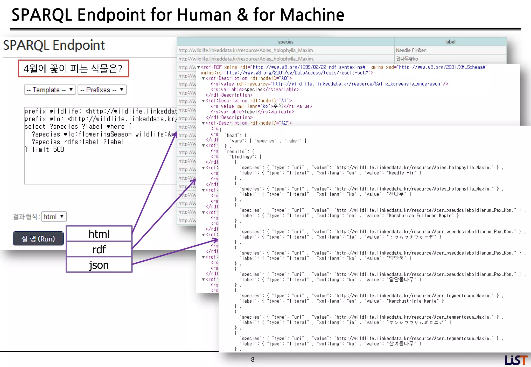Collapse the rdf:Description nodeID A1 triangle
The image size is (531, 367).
pyautogui.click(x=204, y=101)
